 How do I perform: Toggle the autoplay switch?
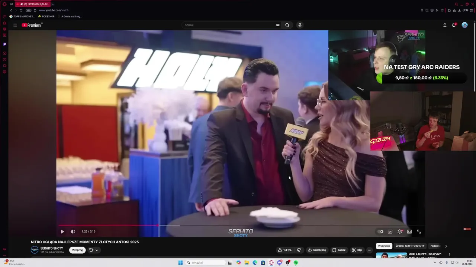380,231
